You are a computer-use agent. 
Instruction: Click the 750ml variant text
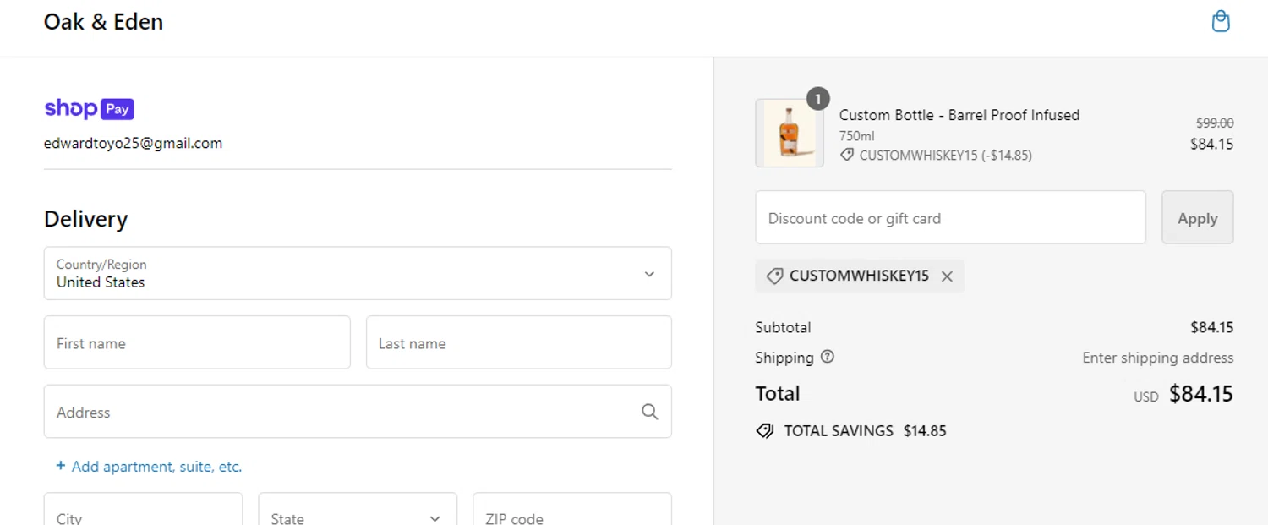pos(857,136)
